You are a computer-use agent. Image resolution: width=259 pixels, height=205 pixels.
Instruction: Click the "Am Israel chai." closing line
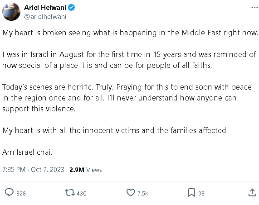tap(27, 152)
